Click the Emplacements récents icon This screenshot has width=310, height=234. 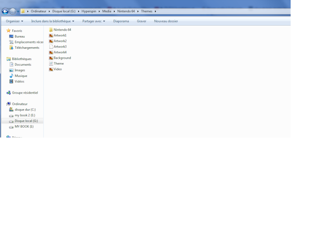point(11,42)
